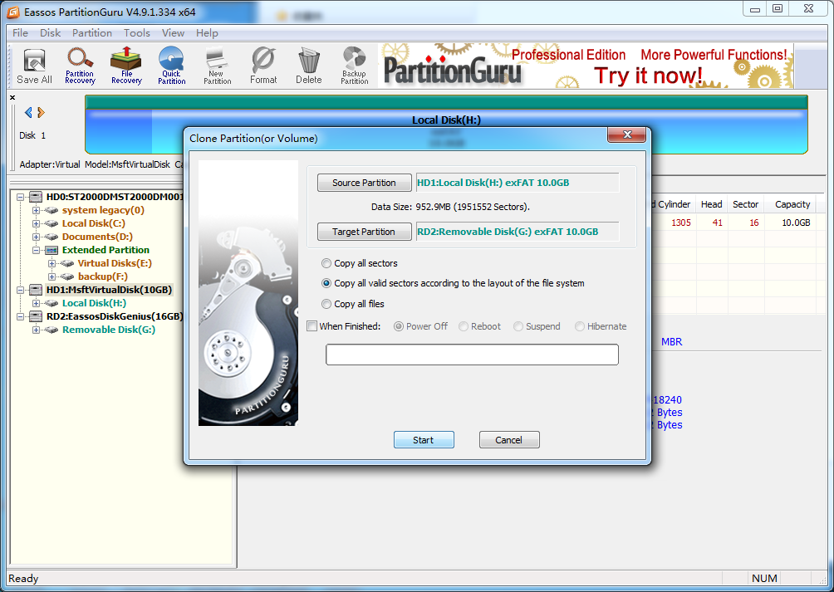This screenshot has height=592, width=834.
Task: Click the PartitionGuru app icon in title bar
Action: tap(12, 12)
